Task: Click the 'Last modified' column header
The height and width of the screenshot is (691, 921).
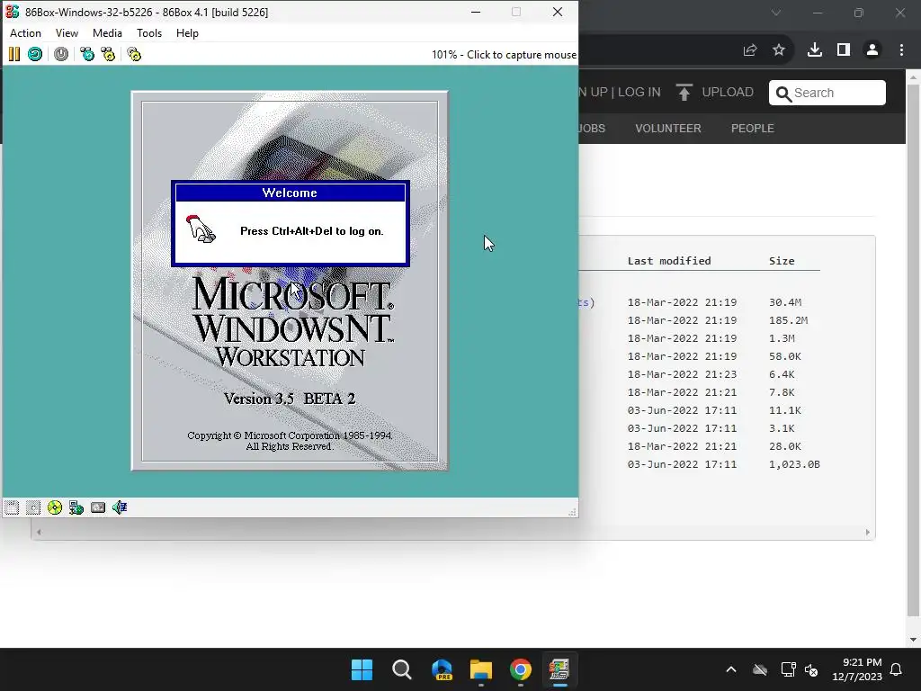Action: tap(669, 261)
